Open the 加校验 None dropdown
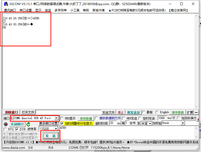Screen dimensions: 201x152 coord(183,123)
